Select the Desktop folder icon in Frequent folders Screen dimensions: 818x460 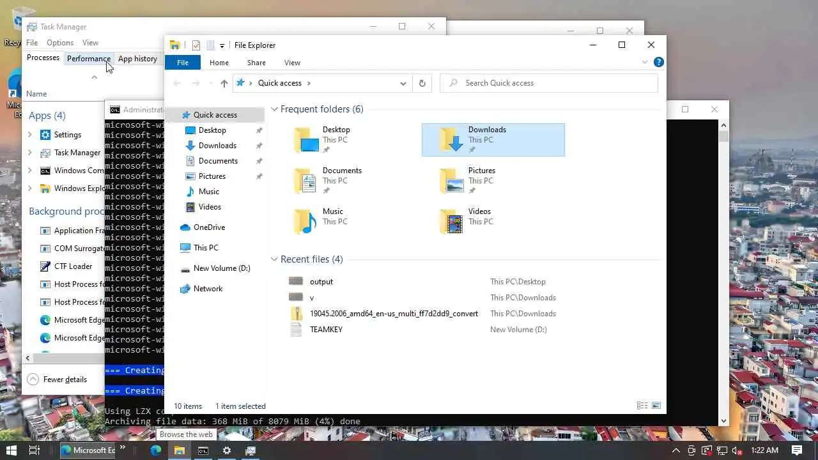click(305, 140)
